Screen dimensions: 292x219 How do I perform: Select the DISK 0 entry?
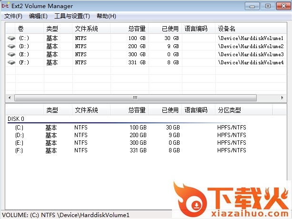(x=16, y=119)
